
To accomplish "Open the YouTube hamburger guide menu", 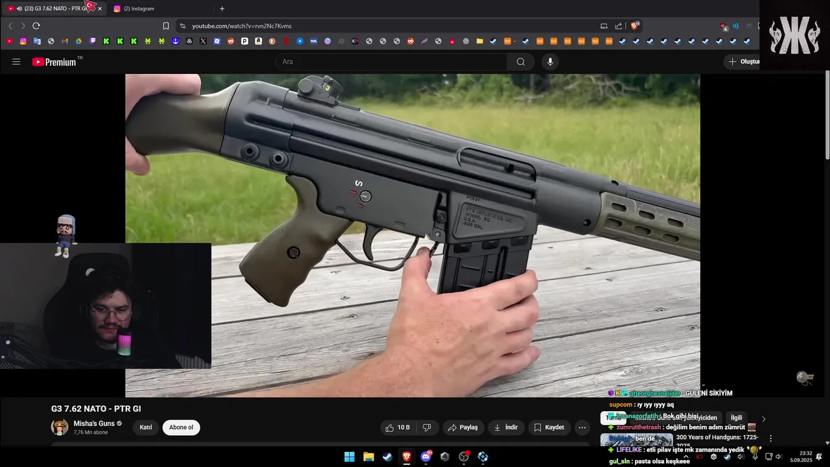I will pyautogui.click(x=16, y=62).
